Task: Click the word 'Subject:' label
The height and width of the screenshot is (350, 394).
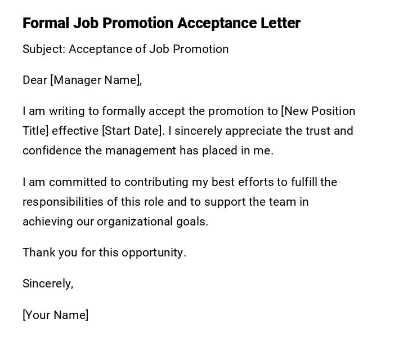Action: coord(44,49)
